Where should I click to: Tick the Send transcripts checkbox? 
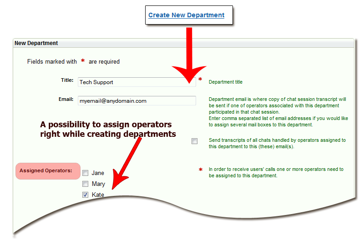coord(195,141)
